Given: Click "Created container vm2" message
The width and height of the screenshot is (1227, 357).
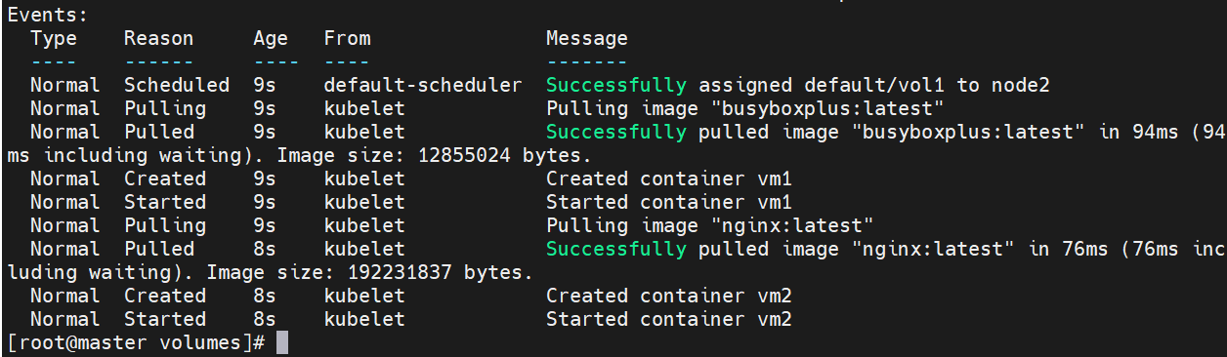Looking at the screenshot, I should [x=668, y=297].
